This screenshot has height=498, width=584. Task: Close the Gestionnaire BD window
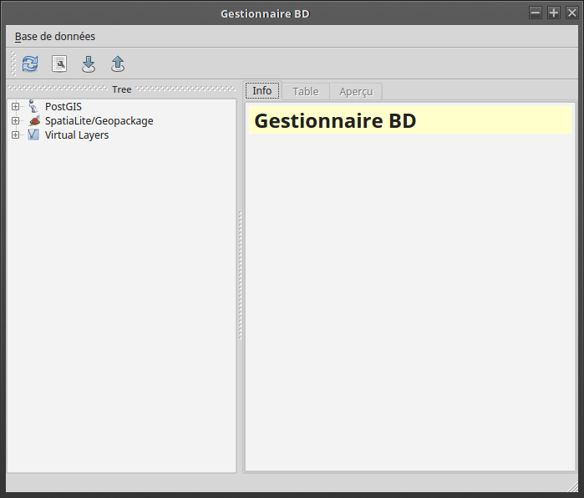571,13
